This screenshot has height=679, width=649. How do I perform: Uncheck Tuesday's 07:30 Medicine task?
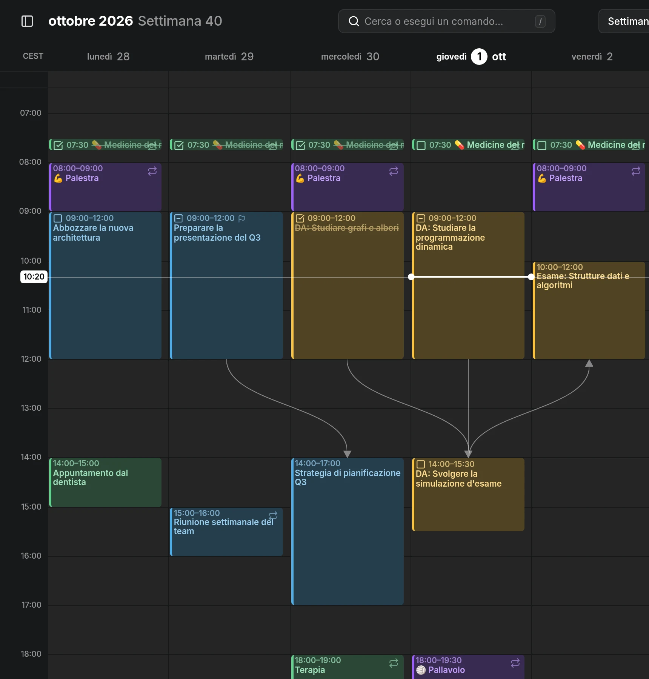tap(179, 145)
